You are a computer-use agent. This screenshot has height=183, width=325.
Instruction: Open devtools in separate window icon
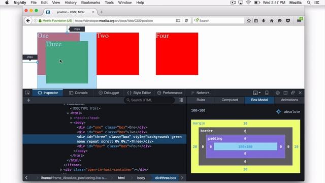[x=292, y=93]
